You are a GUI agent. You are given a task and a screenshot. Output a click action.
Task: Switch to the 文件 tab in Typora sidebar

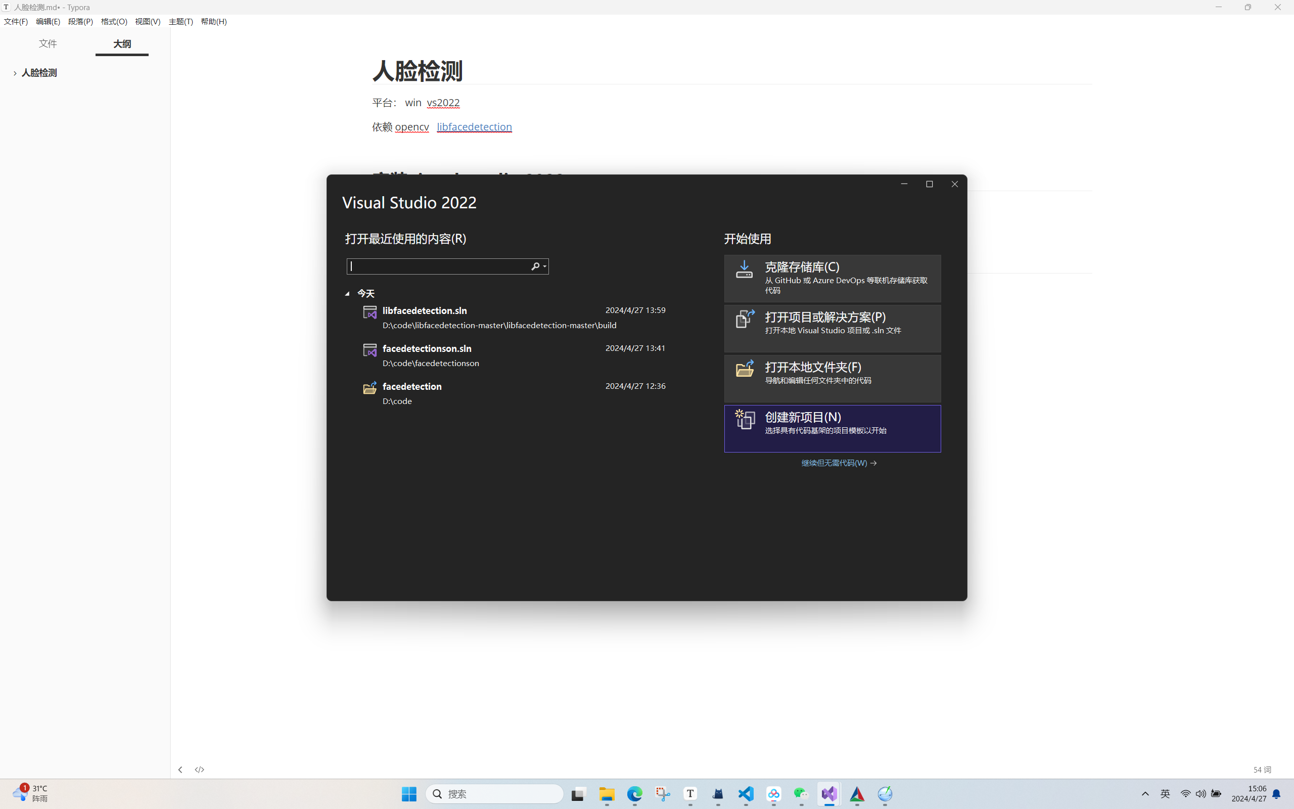pyautogui.click(x=48, y=43)
